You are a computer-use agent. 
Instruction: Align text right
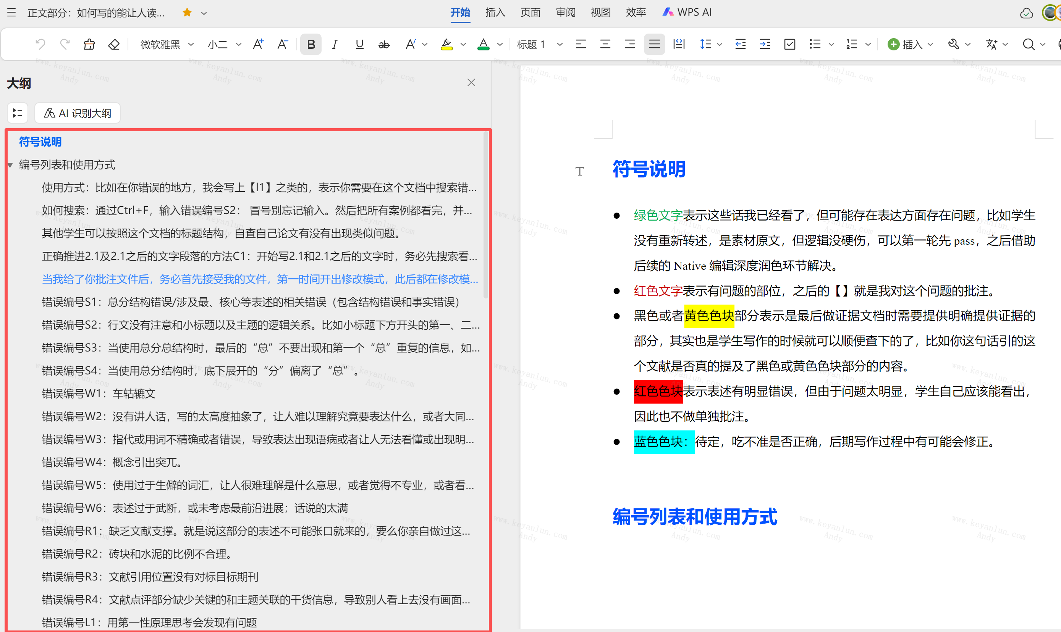click(x=630, y=44)
